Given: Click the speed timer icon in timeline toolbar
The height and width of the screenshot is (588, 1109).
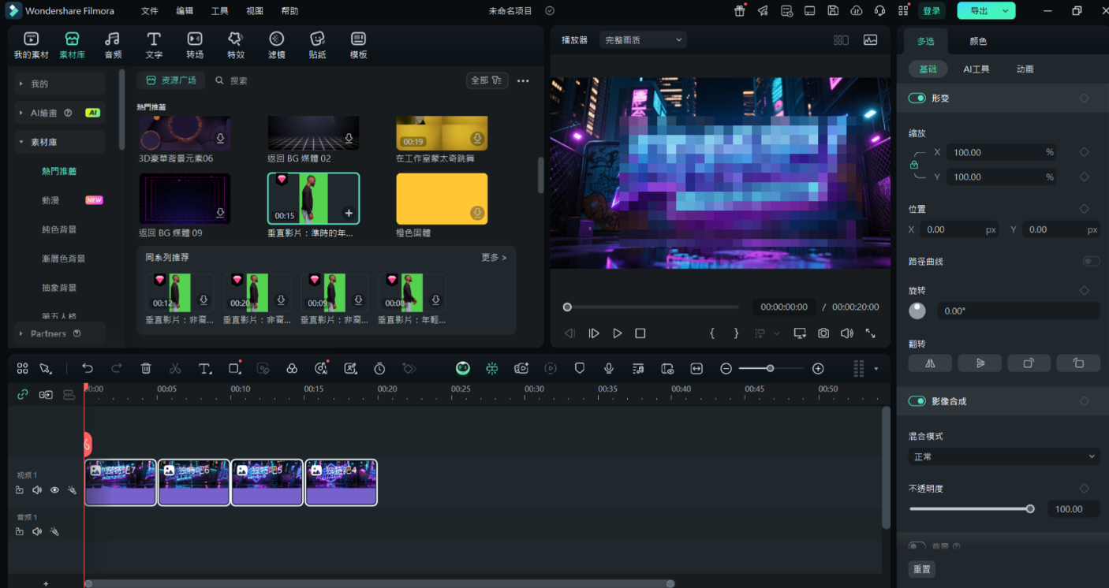Looking at the screenshot, I should [379, 368].
